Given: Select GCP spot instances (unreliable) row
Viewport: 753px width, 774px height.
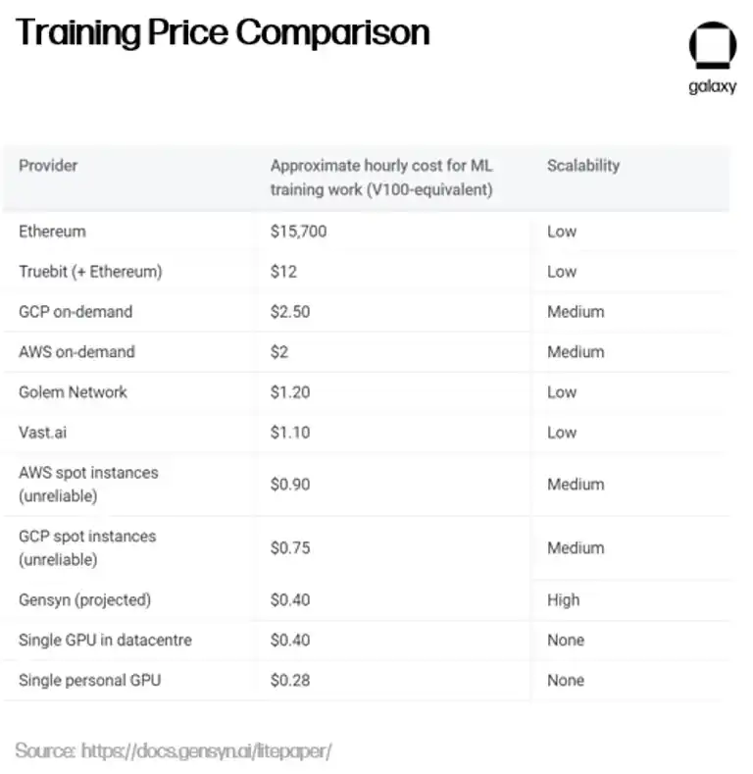Looking at the screenshot, I should pyautogui.click(x=87, y=548).
